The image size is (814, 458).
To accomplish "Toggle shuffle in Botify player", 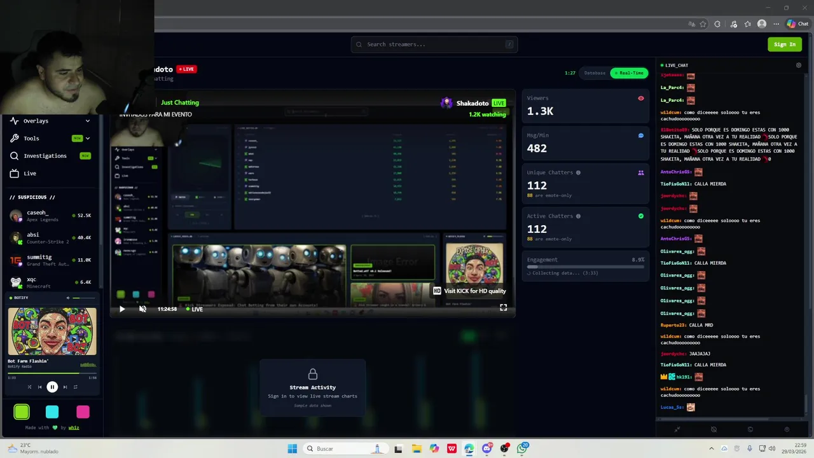I will (29, 387).
